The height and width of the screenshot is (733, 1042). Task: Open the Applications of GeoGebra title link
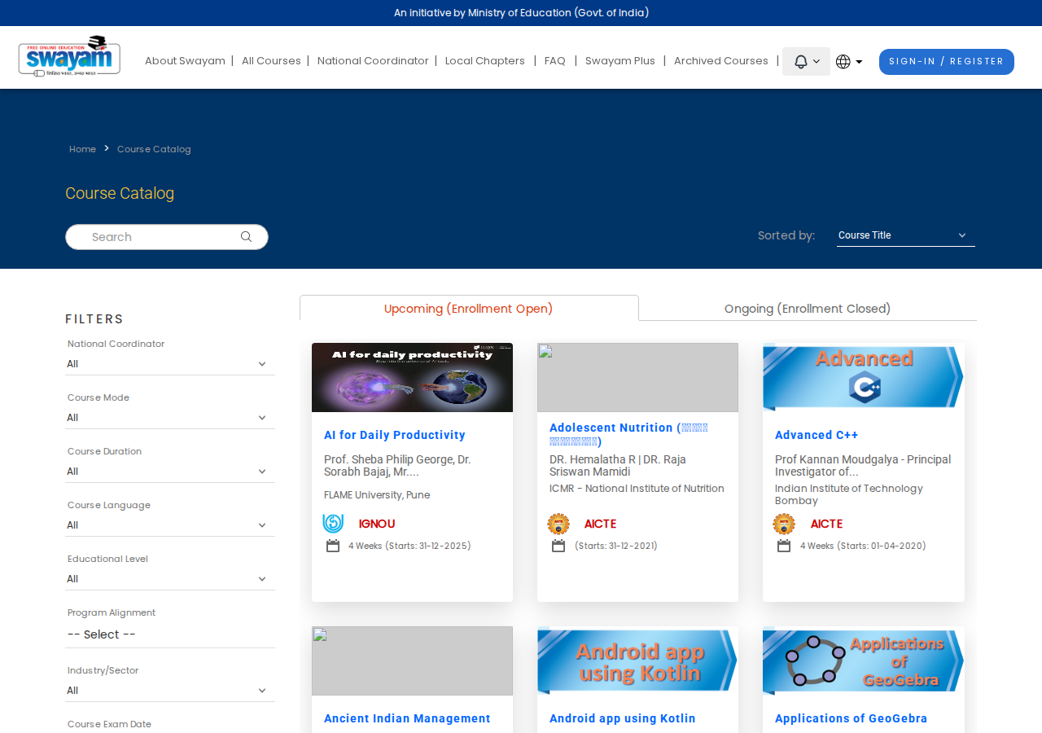tap(852, 719)
